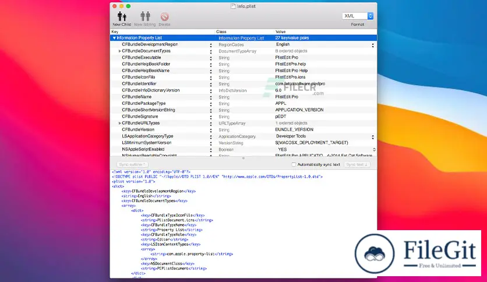Select the CFBundleIdentifier key
Image resolution: width=487 pixels, height=282 pixels.
(139, 83)
